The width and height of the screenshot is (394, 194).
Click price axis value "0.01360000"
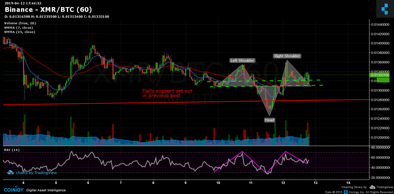(x=381, y=62)
